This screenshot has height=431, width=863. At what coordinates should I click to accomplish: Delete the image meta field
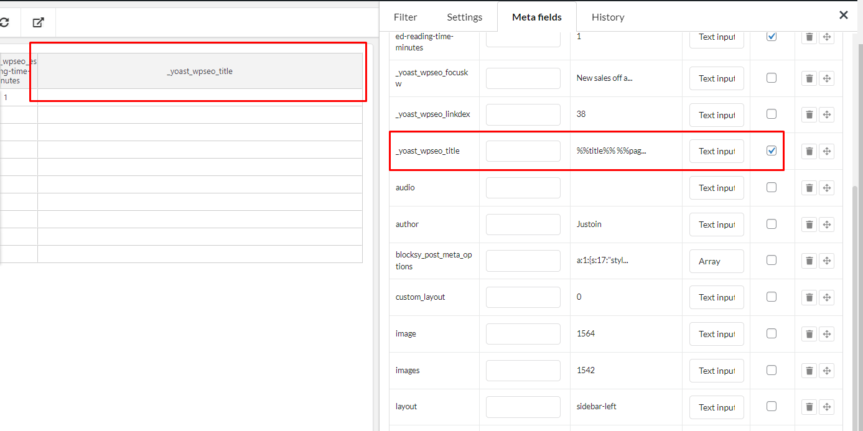(809, 334)
